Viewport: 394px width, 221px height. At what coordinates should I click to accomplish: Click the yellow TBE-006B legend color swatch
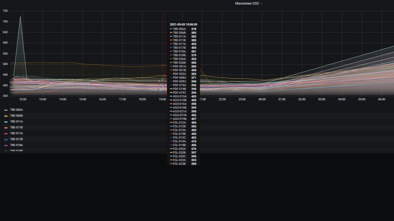(x=6, y=116)
